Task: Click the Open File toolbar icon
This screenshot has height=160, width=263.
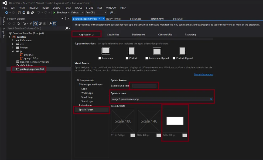Action: tap(24, 13)
